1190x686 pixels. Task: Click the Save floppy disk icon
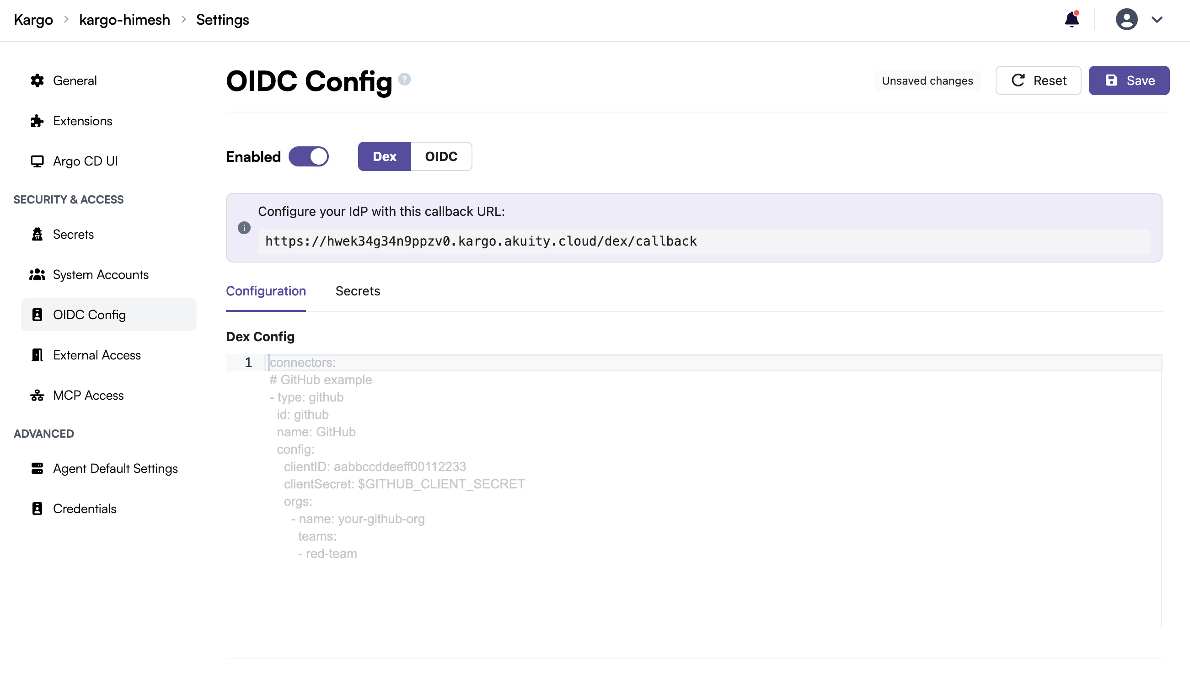coord(1111,80)
